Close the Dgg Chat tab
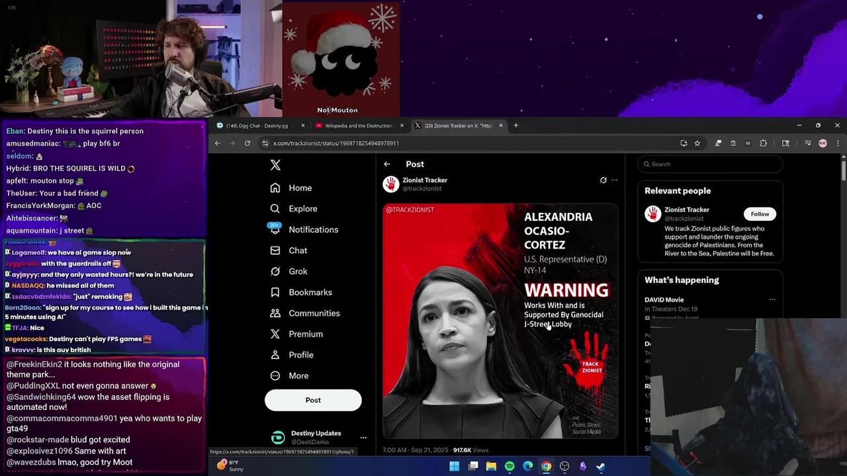 point(303,126)
